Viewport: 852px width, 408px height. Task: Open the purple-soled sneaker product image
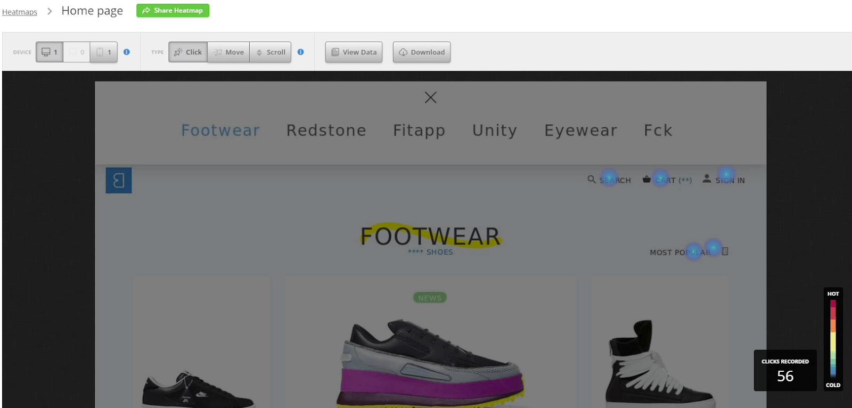[x=431, y=364]
